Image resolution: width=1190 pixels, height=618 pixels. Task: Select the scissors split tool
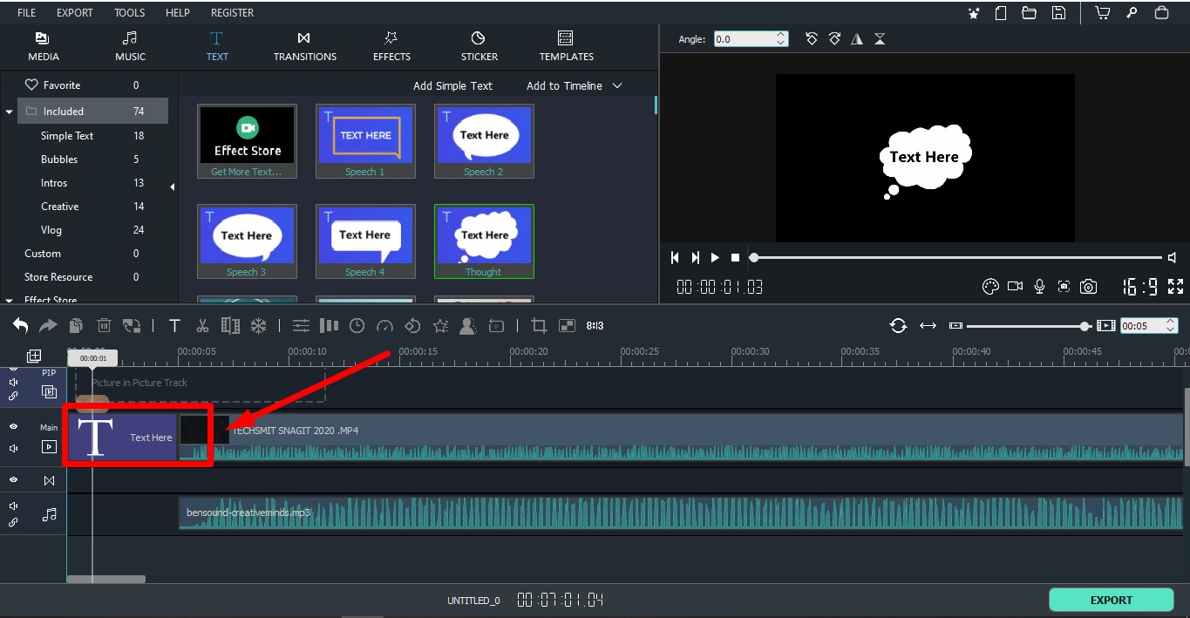pos(202,326)
